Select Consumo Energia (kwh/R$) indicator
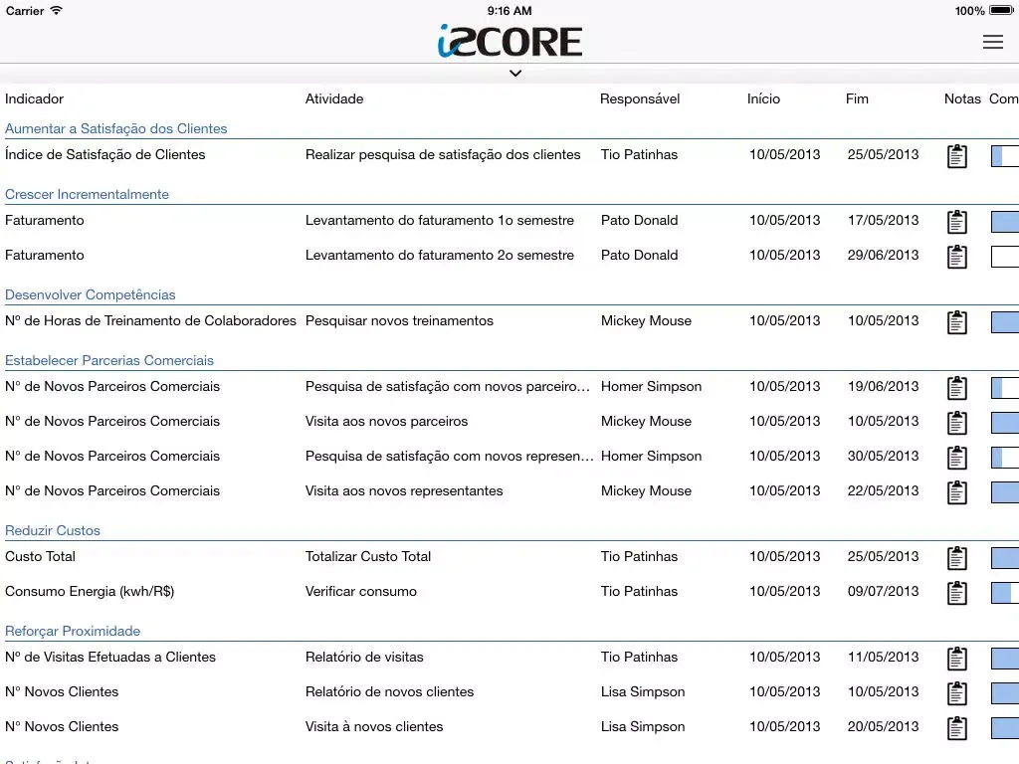Image resolution: width=1019 pixels, height=764 pixels. coord(90,592)
